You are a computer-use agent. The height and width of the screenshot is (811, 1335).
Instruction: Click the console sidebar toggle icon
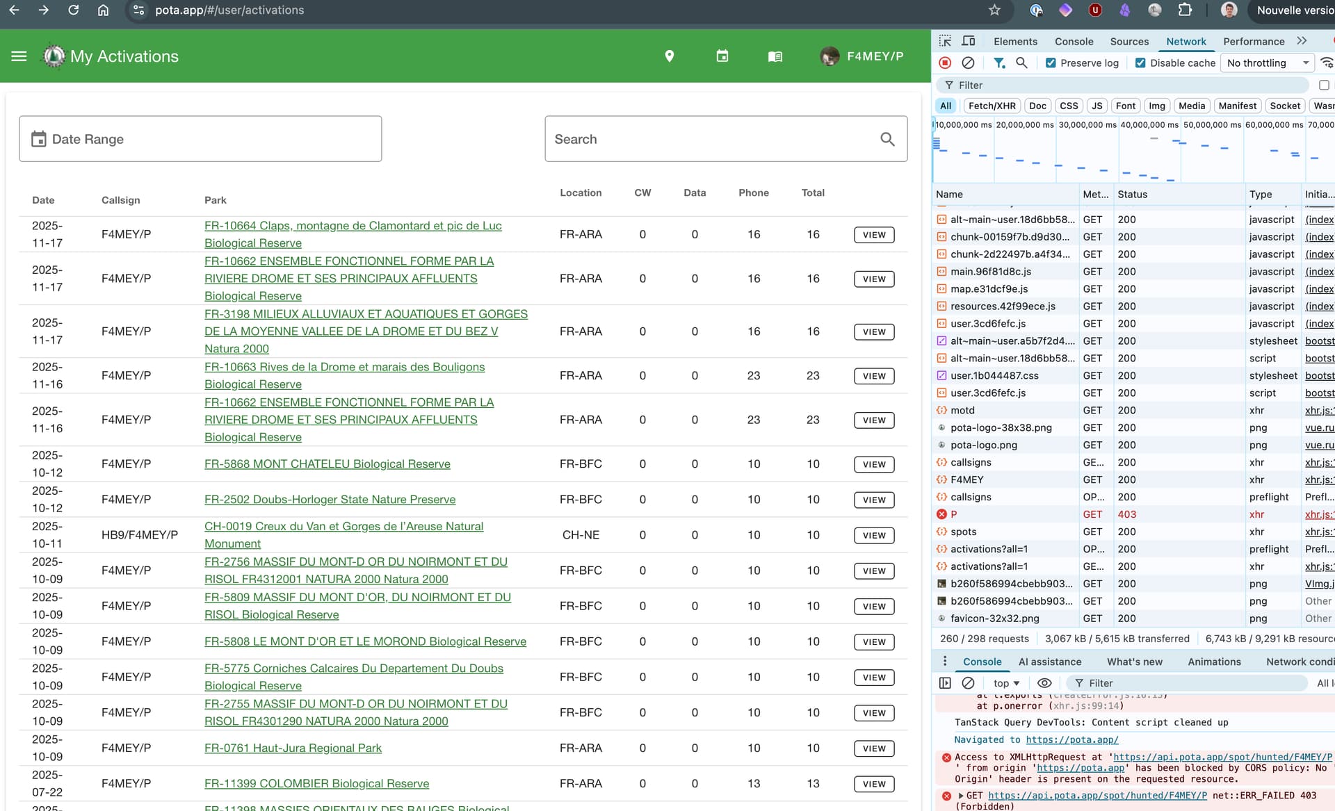945,683
